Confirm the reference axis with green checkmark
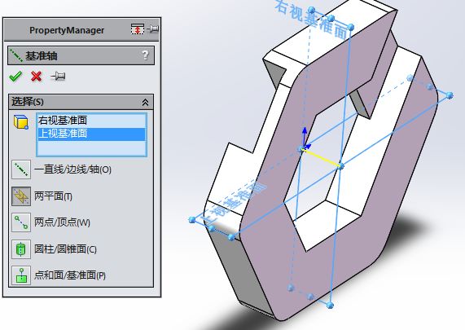The image size is (465, 330). coord(15,77)
